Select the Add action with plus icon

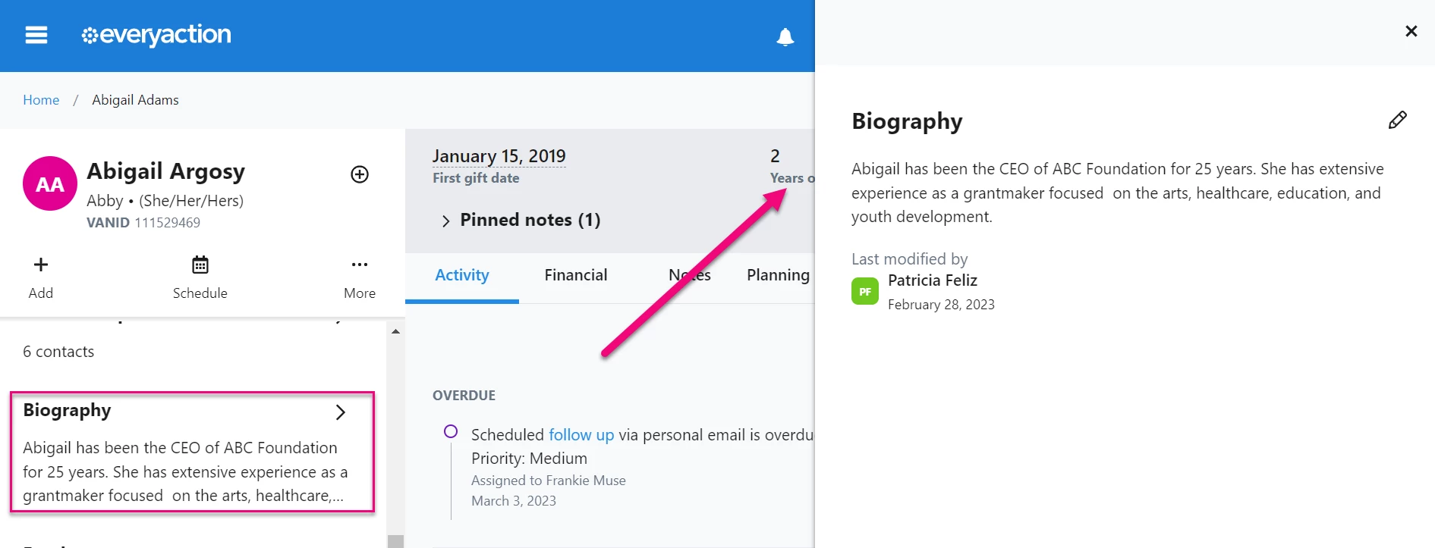click(40, 276)
